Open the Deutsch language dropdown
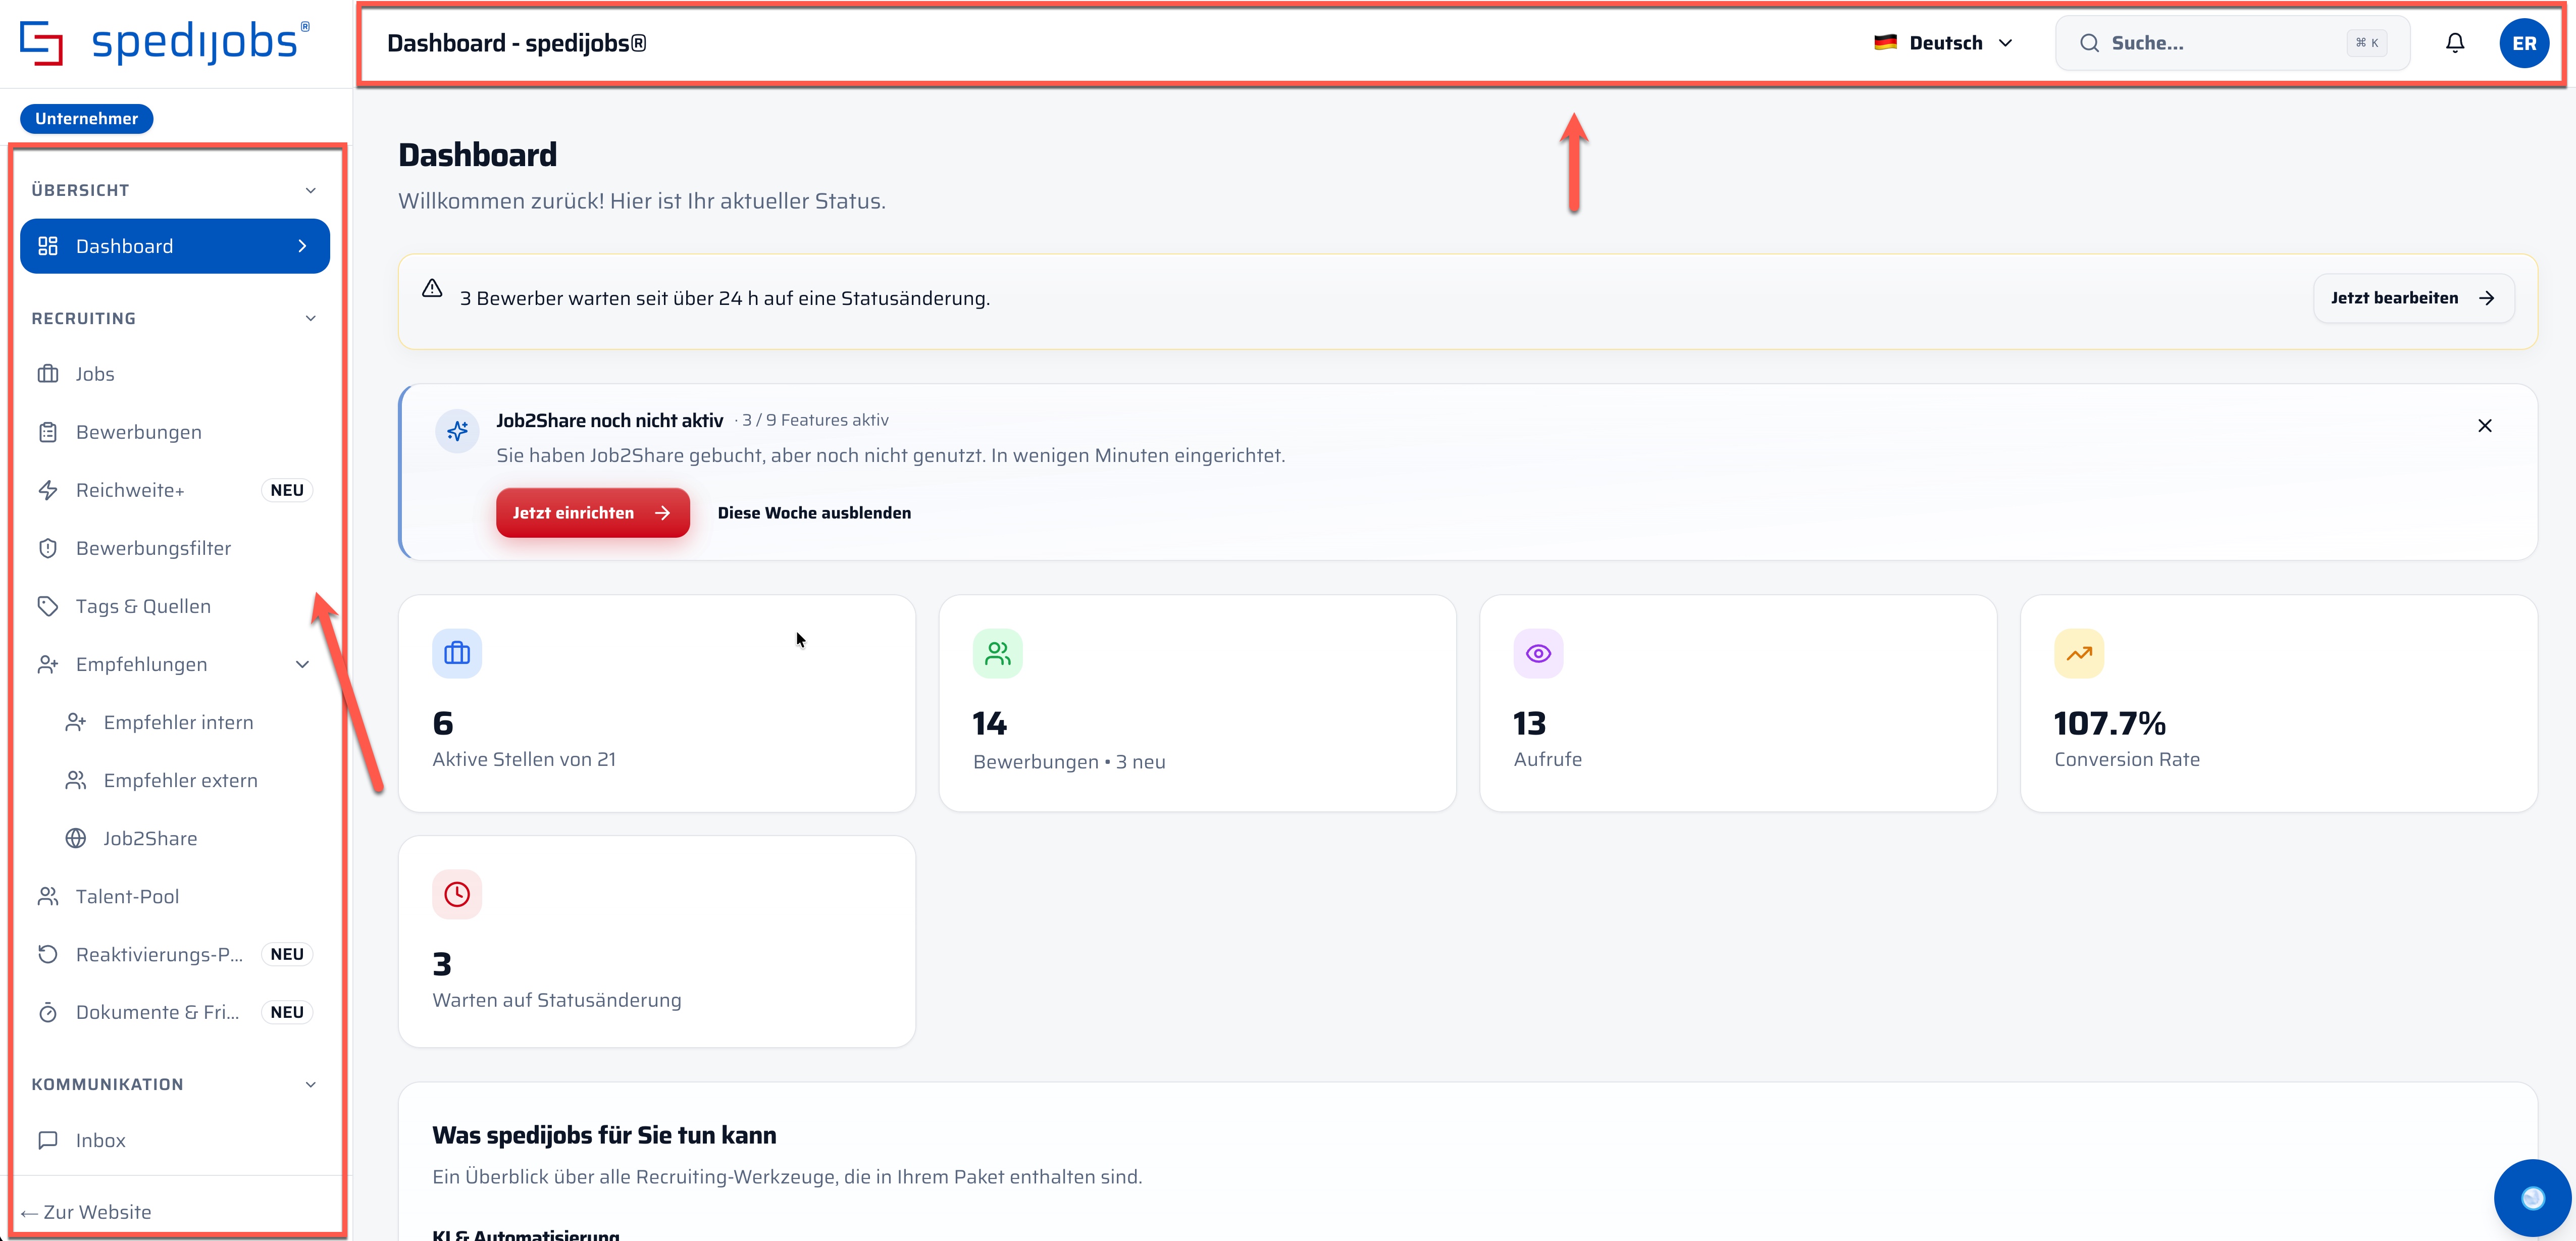2576x1241 pixels. (x=1943, y=43)
